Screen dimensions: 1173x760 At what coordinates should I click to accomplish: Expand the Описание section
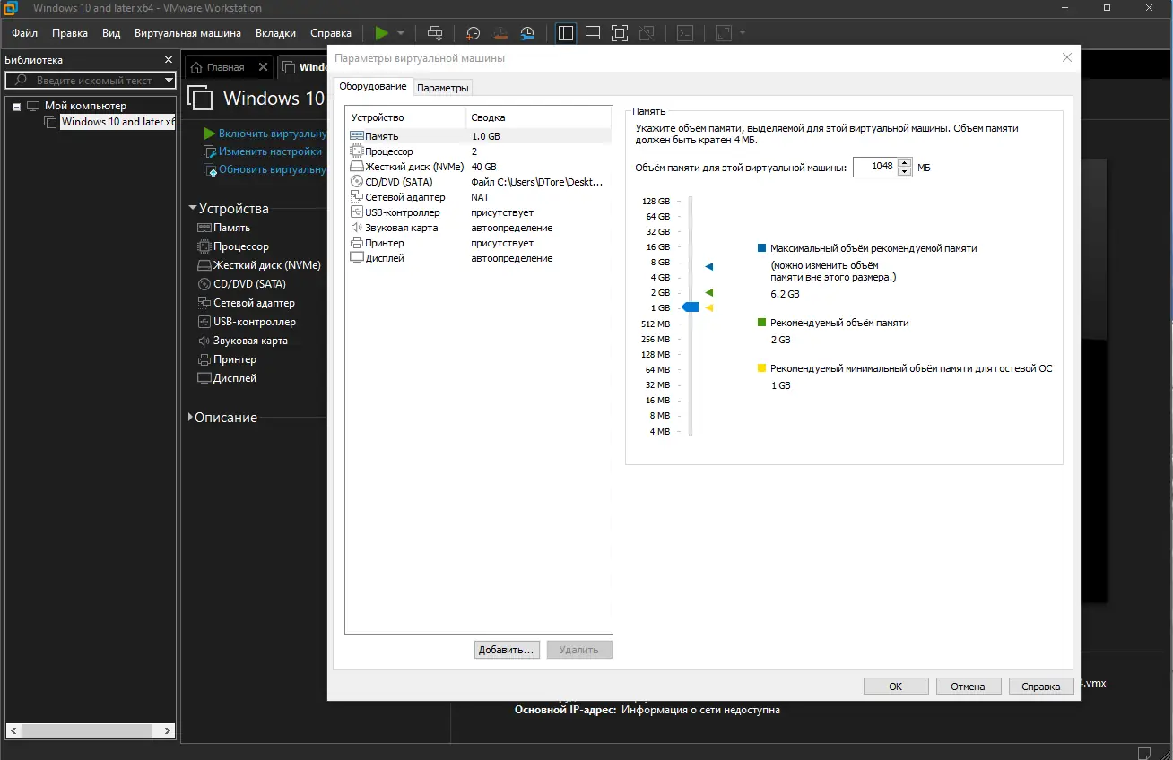point(191,418)
